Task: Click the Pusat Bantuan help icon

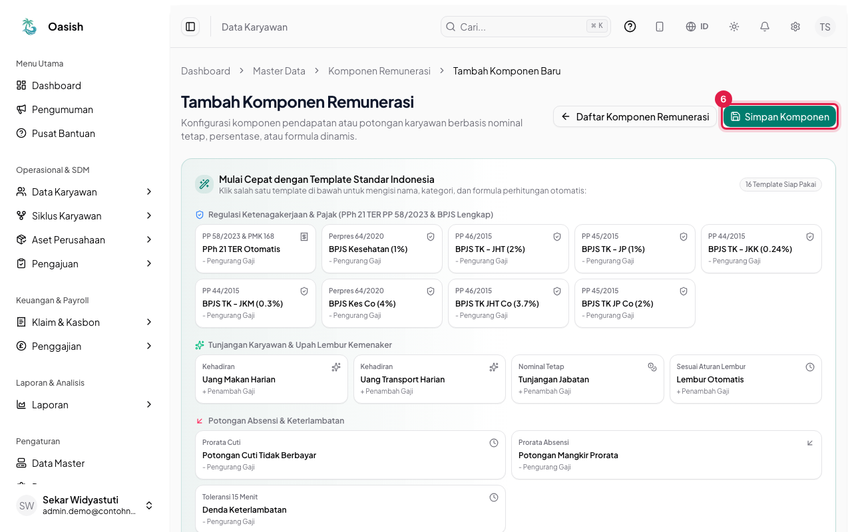Action: pos(21,133)
